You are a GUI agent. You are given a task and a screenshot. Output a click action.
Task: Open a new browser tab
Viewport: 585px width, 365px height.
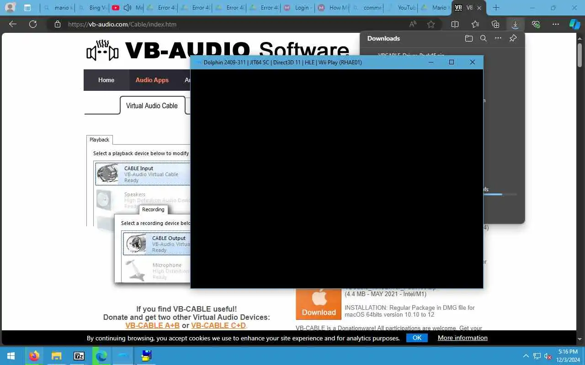click(x=496, y=8)
